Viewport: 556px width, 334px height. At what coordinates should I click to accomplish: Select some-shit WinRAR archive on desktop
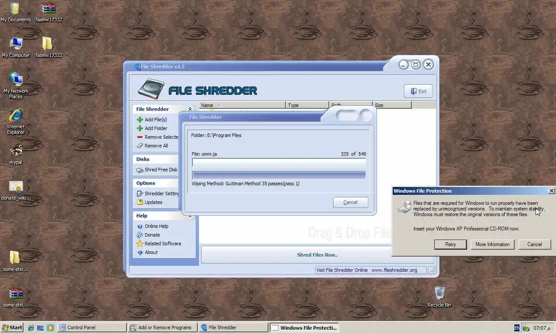16,297
